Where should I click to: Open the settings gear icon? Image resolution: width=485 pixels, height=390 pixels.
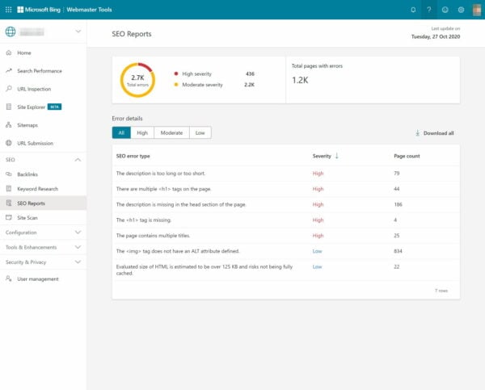[x=461, y=10]
